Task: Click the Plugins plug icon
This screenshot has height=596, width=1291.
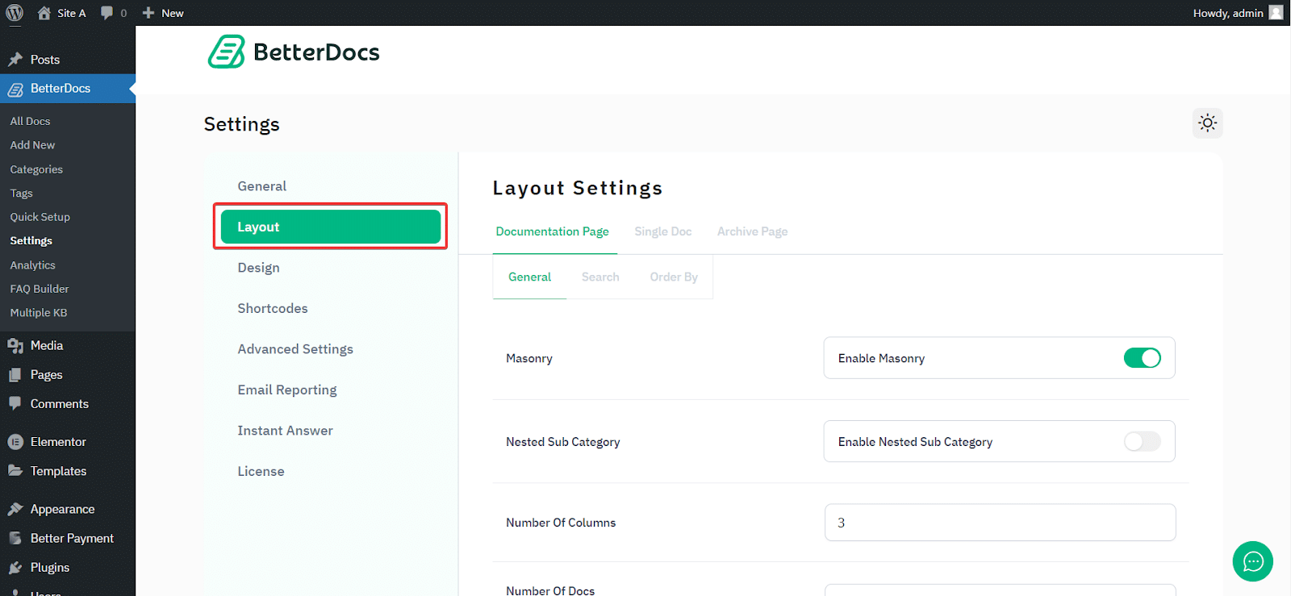Action: point(15,568)
